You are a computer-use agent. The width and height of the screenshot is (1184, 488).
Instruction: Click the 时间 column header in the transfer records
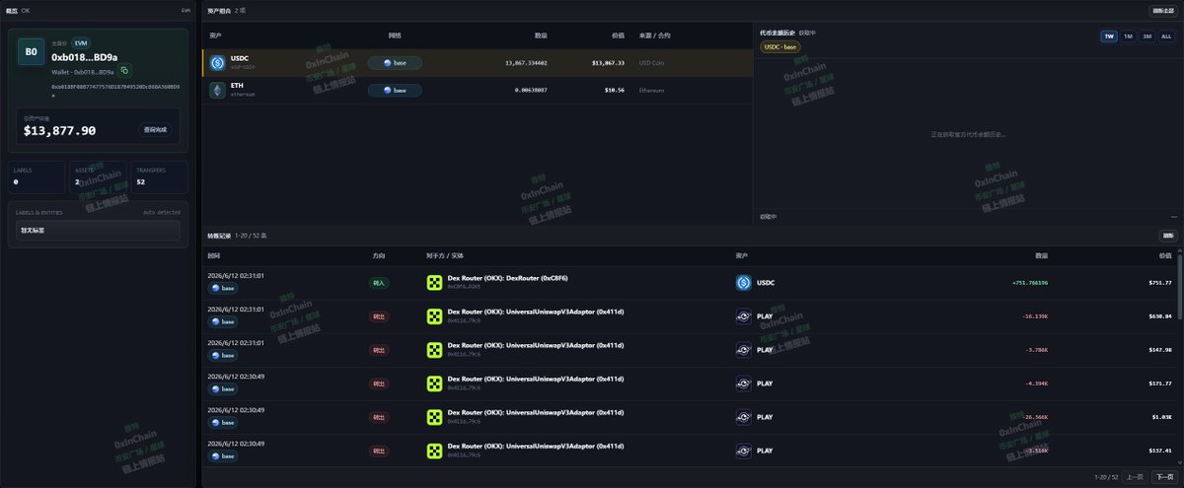[214, 254]
